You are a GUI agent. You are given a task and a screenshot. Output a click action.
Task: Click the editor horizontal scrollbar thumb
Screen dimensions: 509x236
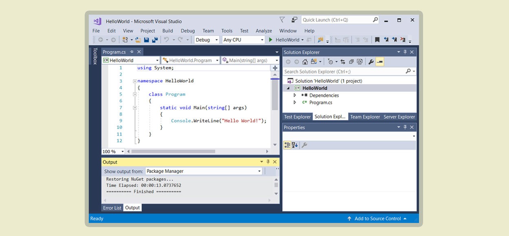tap(173, 151)
